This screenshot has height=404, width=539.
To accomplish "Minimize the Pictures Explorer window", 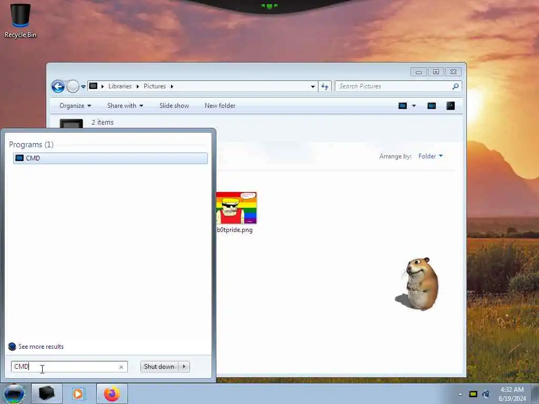I will point(418,72).
